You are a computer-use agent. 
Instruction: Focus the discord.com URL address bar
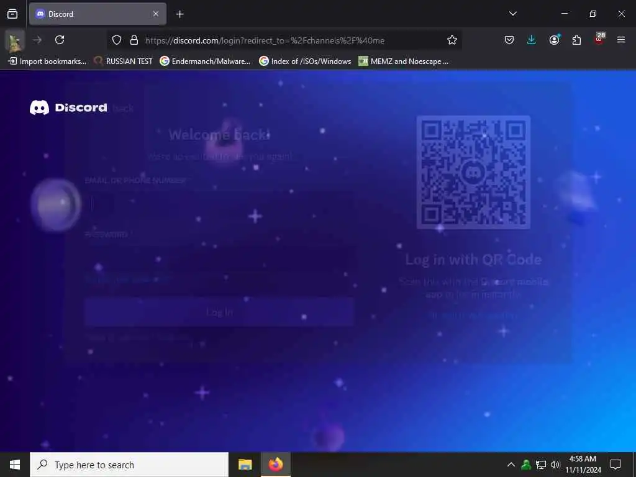click(x=284, y=40)
